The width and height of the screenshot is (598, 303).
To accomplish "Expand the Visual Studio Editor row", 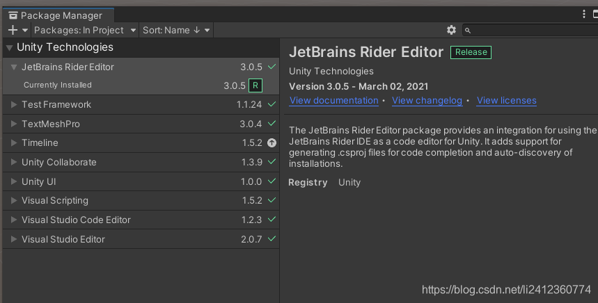I will click(14, 239).
